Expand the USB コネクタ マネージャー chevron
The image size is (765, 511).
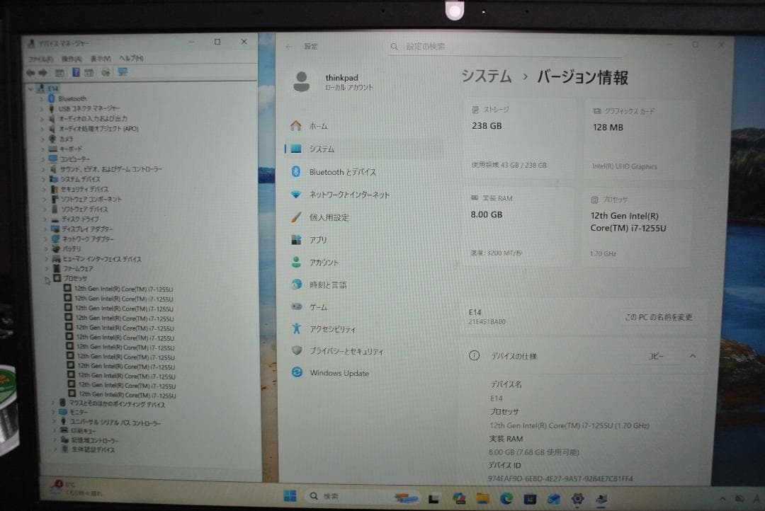click(x=42, y=109)
